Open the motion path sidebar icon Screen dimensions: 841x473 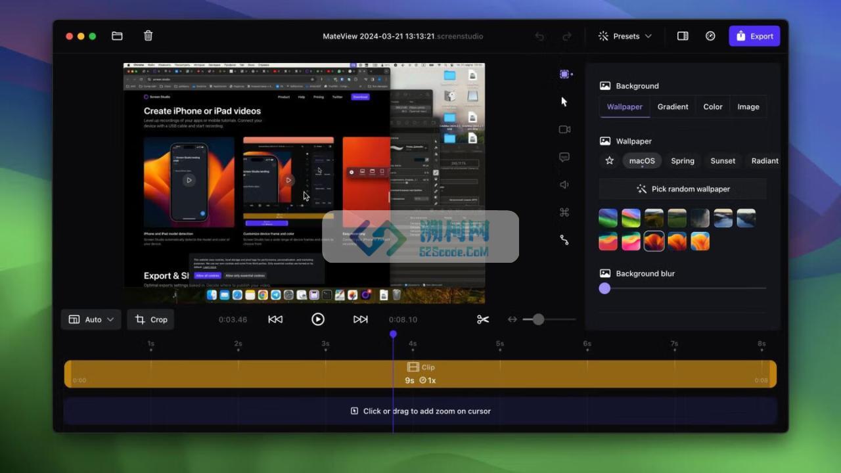(564, 240)
